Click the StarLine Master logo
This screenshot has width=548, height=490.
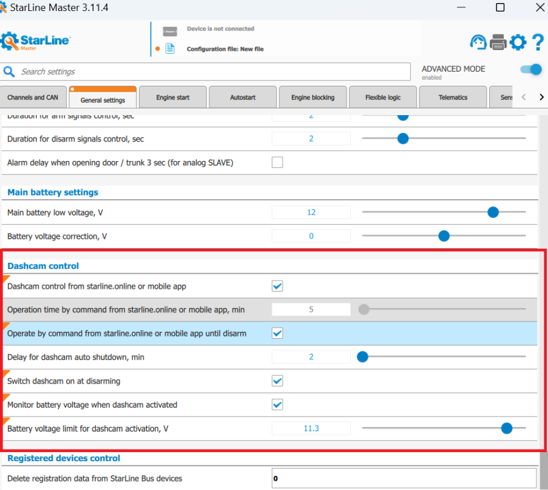tap(36, 41)
